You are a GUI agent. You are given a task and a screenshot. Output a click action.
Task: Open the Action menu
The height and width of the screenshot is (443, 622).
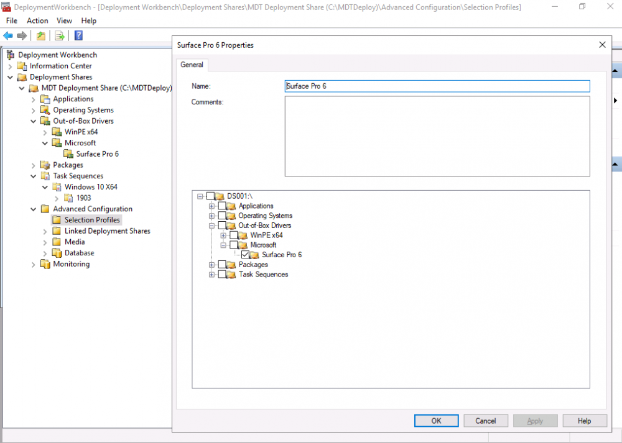[37, 21]
